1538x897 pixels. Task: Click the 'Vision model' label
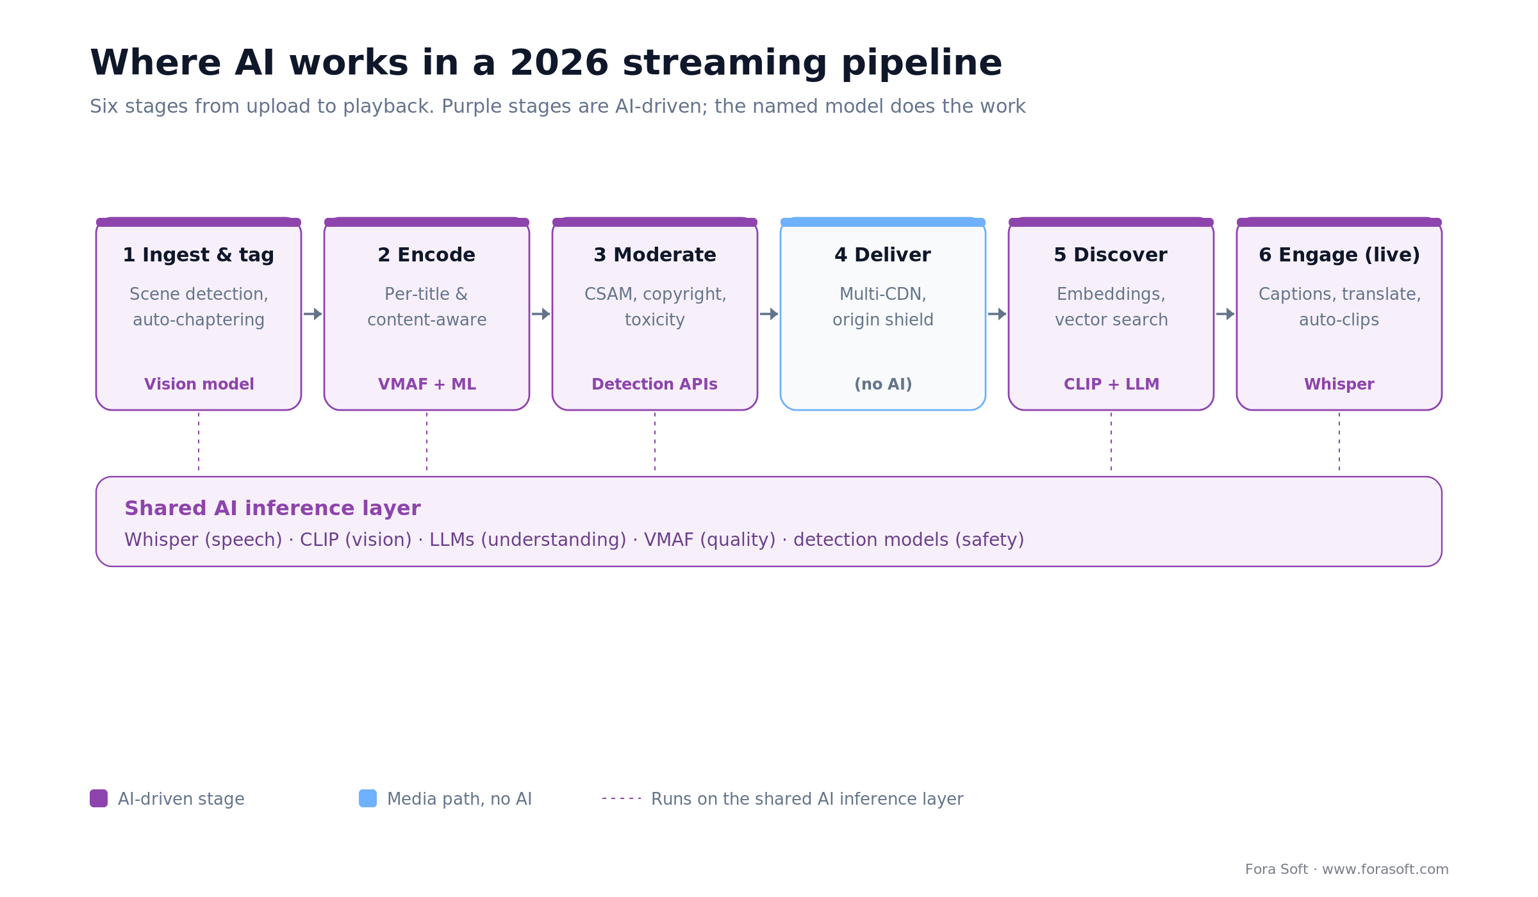coord(199,384)
